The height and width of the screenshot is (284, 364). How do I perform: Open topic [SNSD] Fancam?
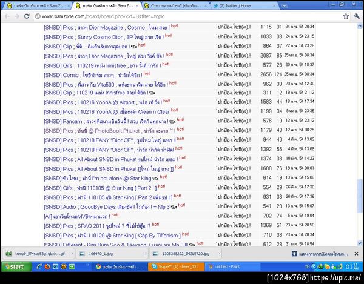(106, 121)
